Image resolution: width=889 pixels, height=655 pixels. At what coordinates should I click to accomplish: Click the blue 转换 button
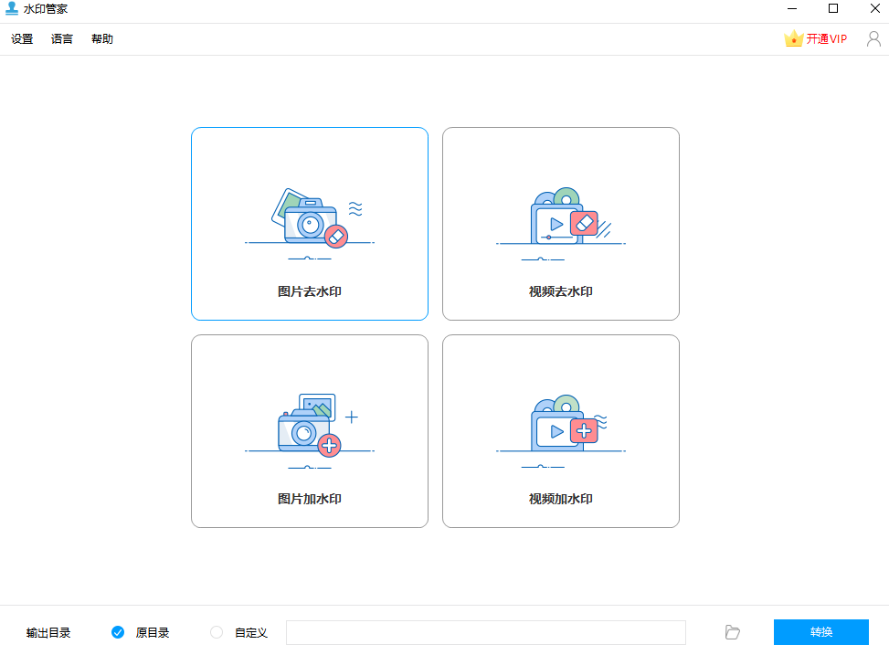point(821,632)
